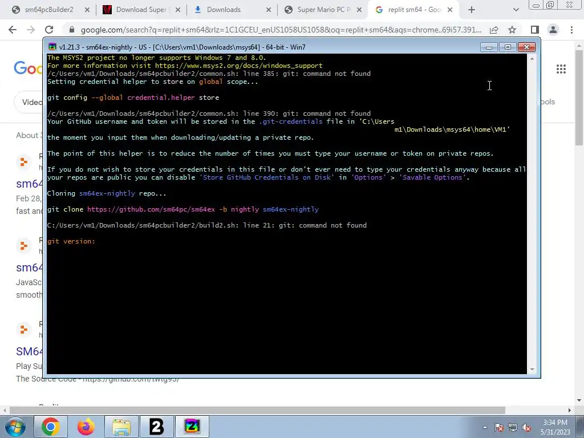584x438 pixels.
Task: Click the Google logo behind the terminal
Action: [x=29, y=68]
